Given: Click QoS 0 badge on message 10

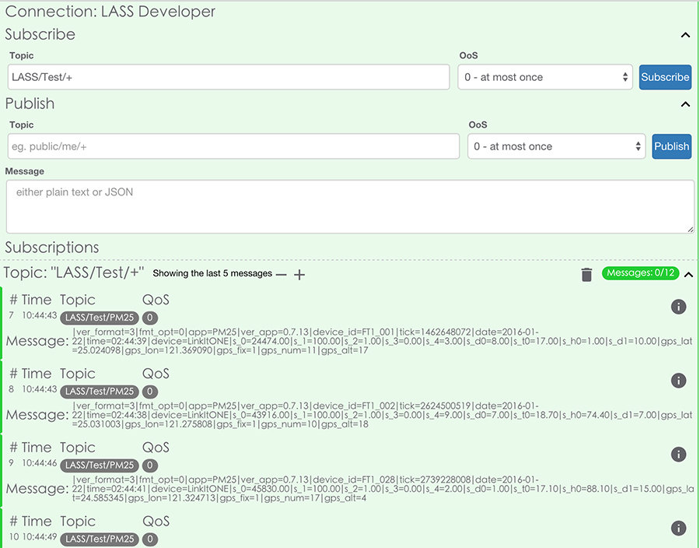Looking at the screenshot, I should [150, 539].
